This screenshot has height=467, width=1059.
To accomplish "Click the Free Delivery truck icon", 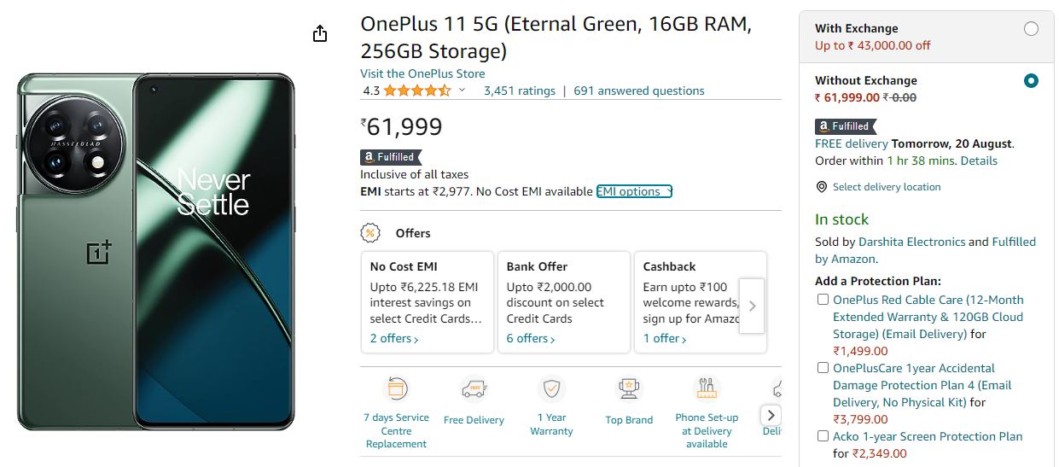I will [x=474, y=389].
